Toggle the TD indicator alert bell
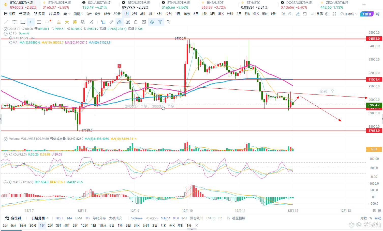Screen dimensions: 383x231 [x=11, y=33]
